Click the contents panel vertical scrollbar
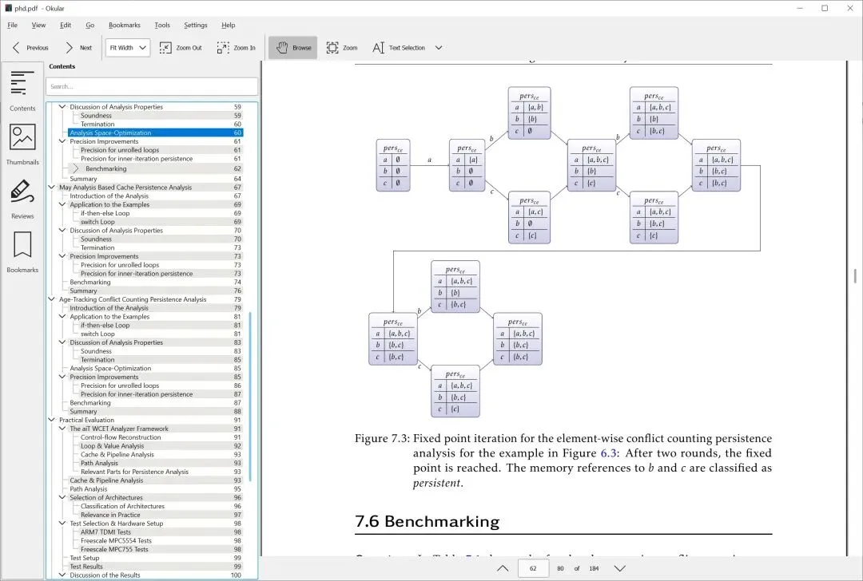863x581 pixels. click(x=250, y=396)
